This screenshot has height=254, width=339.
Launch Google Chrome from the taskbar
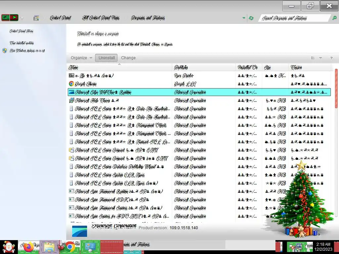point(70,247)
